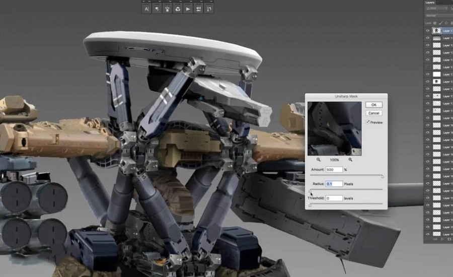This screenshot has height=277, width=453.
Task: Click the Threshold value field
Action: (334, 198)
